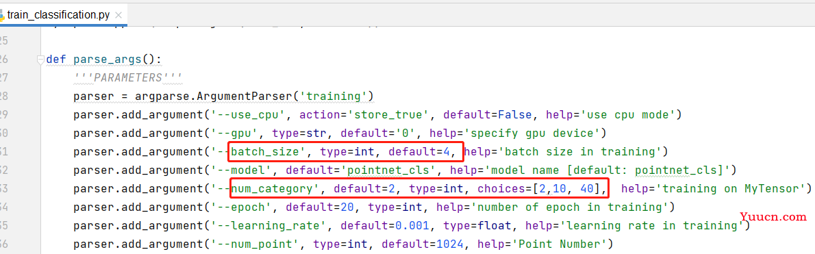Click type=float in learning_rate line
Image resolution: width=815 pixels, height=254 pixels.
[477, 225]
